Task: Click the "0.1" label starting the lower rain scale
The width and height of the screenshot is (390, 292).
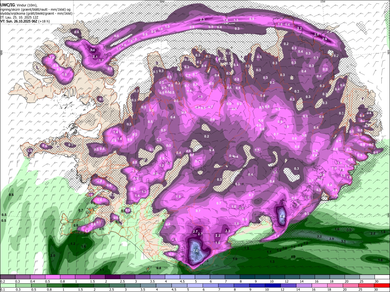Action: 2,290
